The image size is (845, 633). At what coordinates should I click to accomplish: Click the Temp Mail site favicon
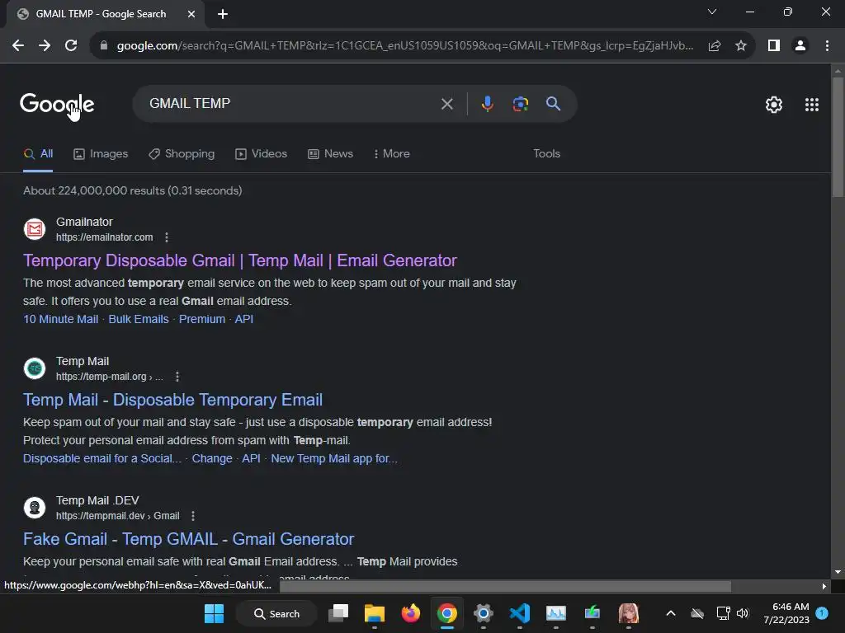[x=35, y=368]
